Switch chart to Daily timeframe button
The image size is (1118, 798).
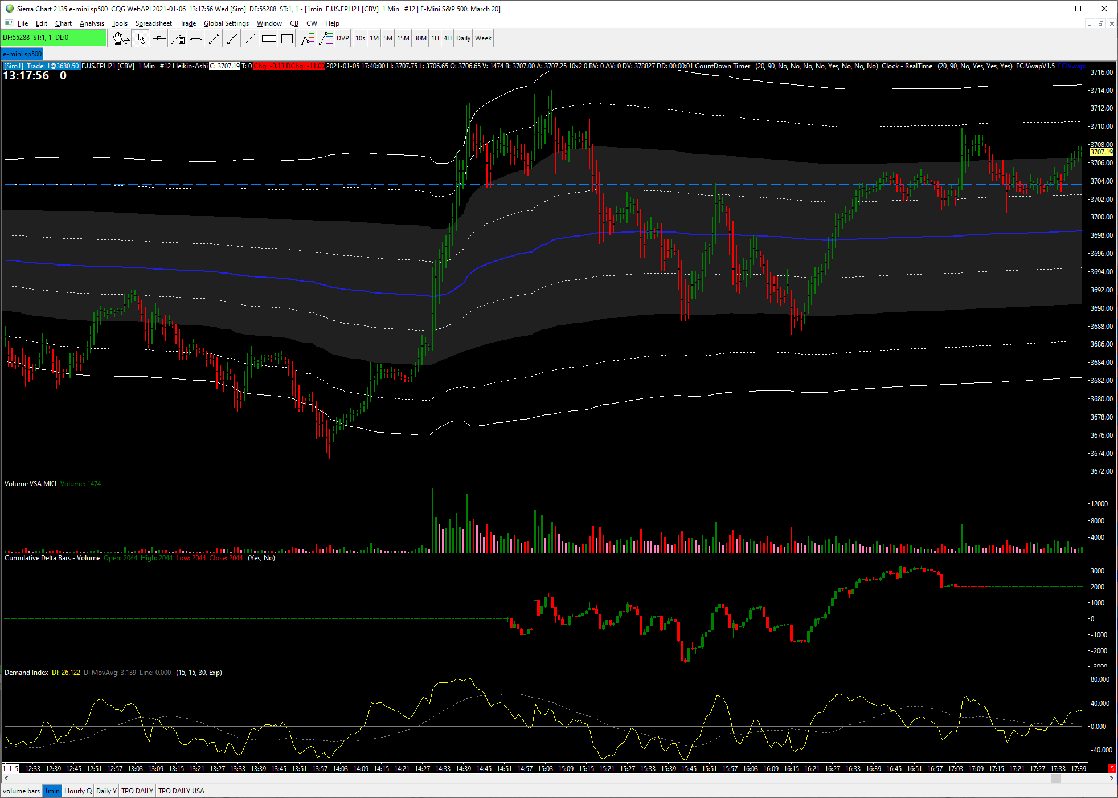463,39
